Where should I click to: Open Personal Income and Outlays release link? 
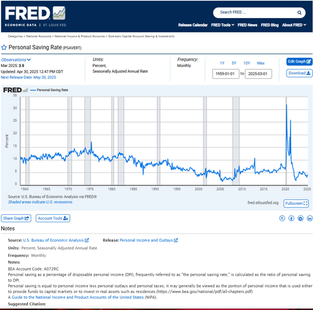[148, 240]
